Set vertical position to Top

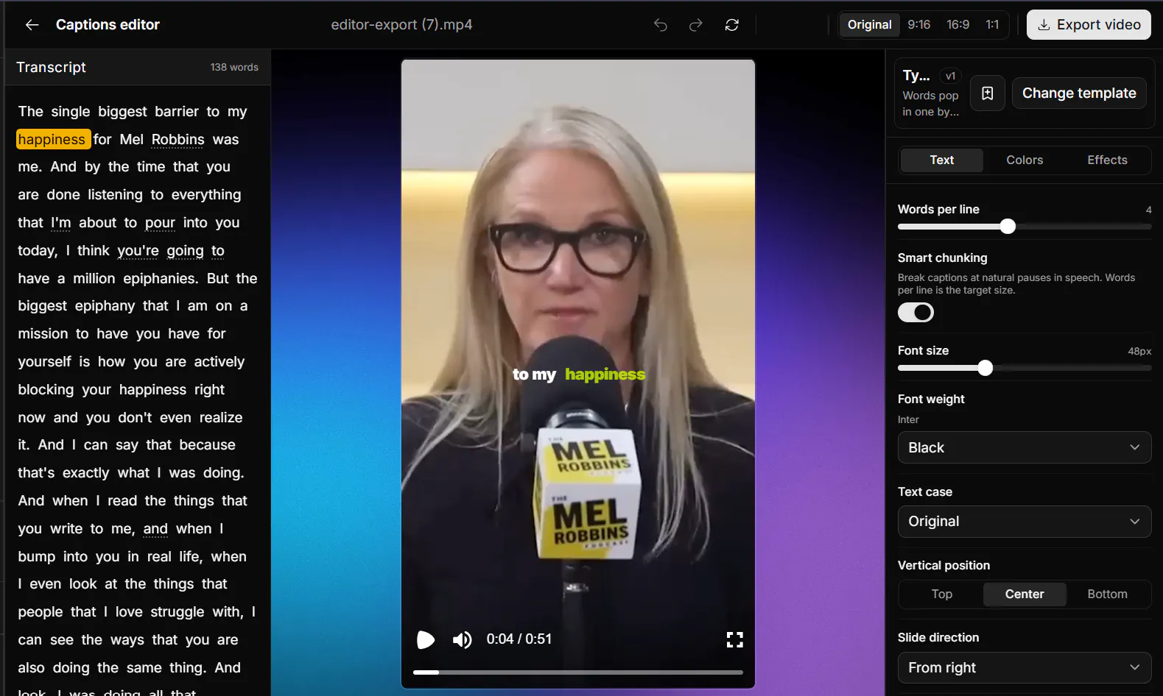point(942,594)
